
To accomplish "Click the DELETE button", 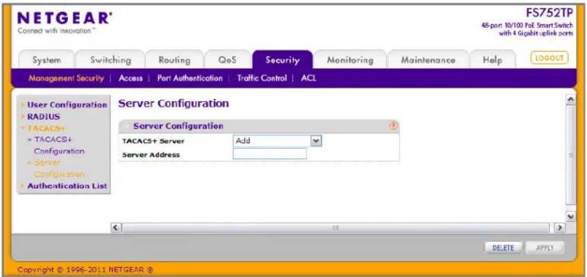I will (x=503, y=247).
